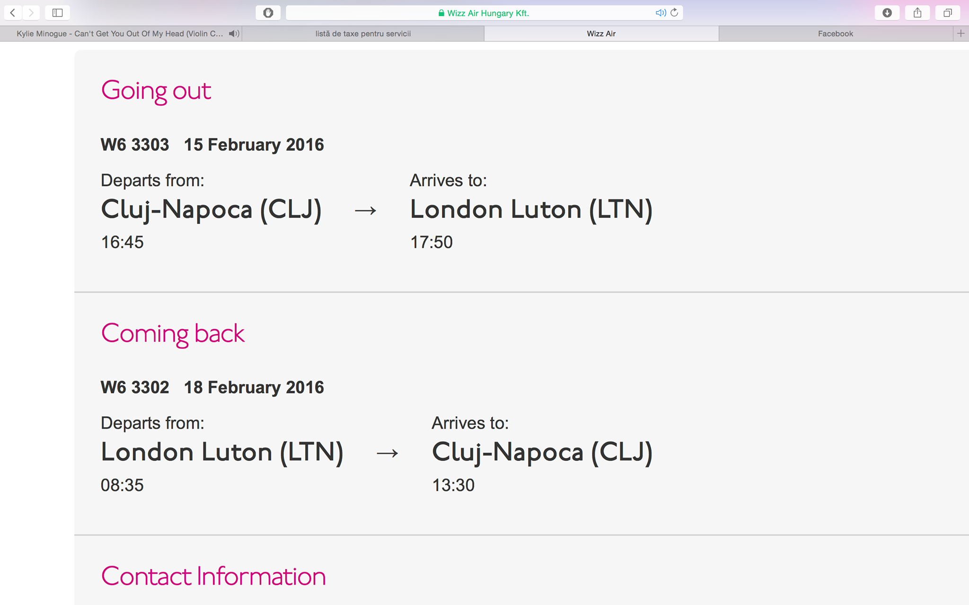Select the Wizz Air tab
Screen dimensions: 969x605
(601, 34)
